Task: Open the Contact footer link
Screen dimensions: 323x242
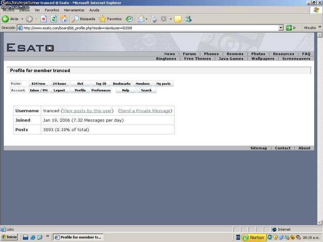Action: 283,148
